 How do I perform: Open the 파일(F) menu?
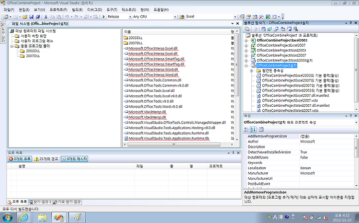pyautogui.click(x=8, y=9)
